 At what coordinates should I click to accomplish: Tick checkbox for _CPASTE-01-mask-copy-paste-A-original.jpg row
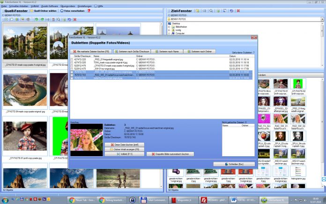click(x=72, y=66)
